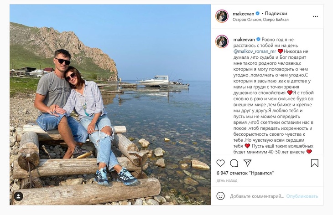Click the verified badge in post header
Image resolution: width=333 pixels, height=215 pixels.
click(x=257, y=14)
